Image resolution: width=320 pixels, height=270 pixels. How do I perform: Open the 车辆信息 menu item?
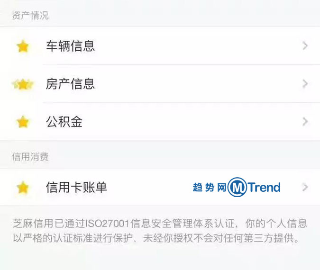click(160, 46)
